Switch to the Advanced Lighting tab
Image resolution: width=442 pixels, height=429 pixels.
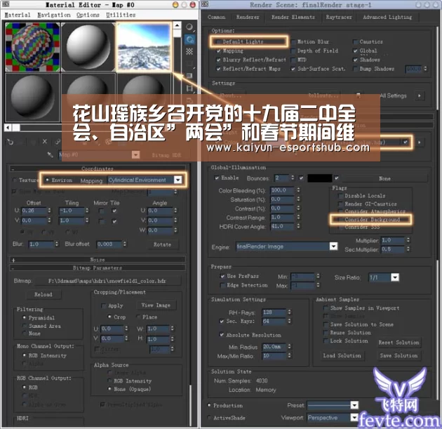pyautogui.click(x=387, y=18)
